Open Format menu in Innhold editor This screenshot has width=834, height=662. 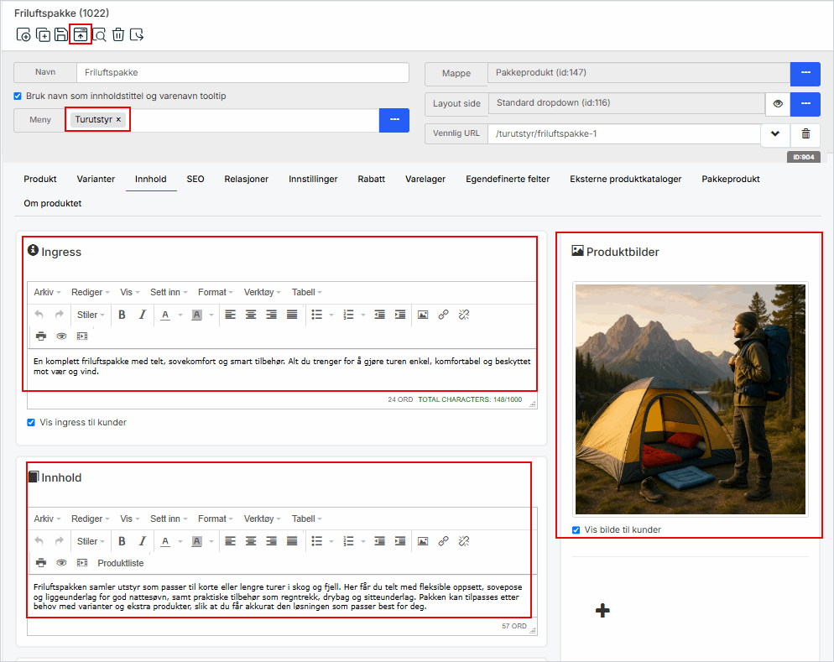point(216,519)
